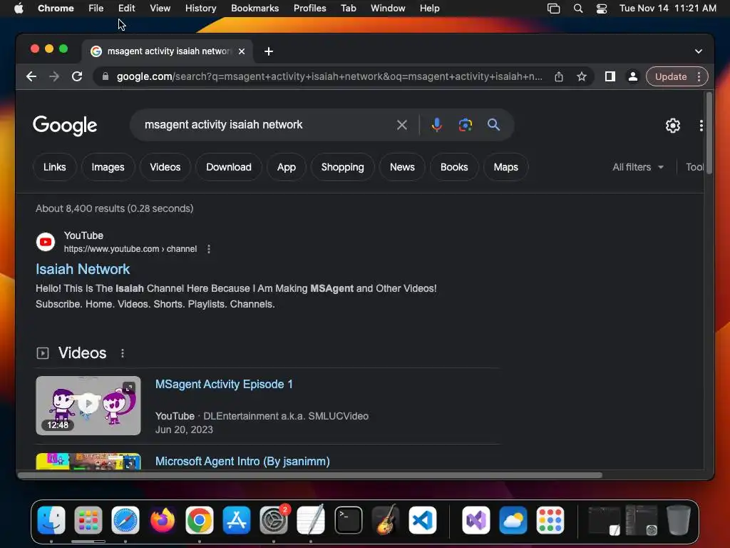
Task: Open Google quick settings gear
Action: (x=673, y=126)
